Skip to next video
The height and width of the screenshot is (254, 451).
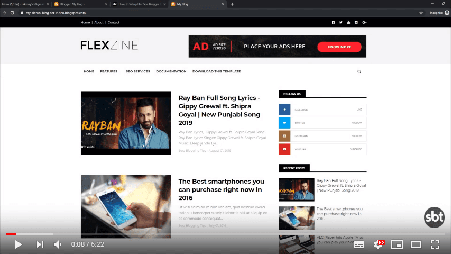40,244
